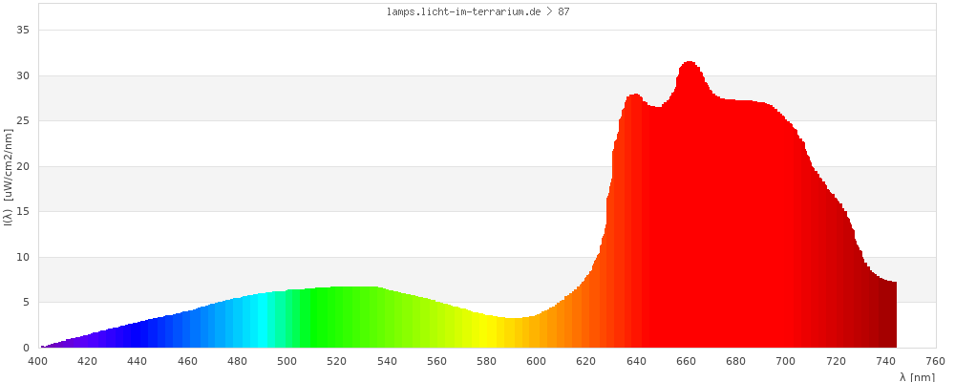Click the 700 tick label on x-axis

pyautogui.click(x=786, y=361)
